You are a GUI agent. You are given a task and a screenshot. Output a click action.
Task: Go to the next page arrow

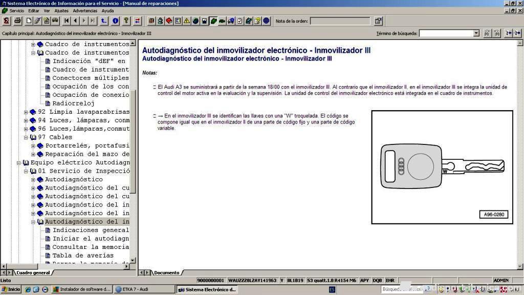(84, 21)
